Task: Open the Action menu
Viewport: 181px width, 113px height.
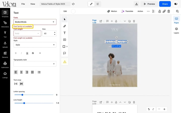Action: 140,11
